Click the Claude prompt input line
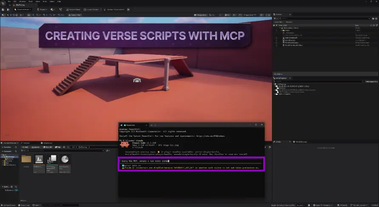The height and width of the screenshot is (207, 379). [x=191, y=161]
